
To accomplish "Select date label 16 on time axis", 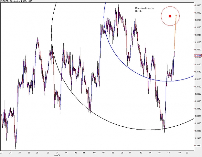I will tap(168, 153).
